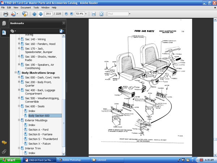Open the Comments panel icon
217x163 pixels.
(4, 142)
